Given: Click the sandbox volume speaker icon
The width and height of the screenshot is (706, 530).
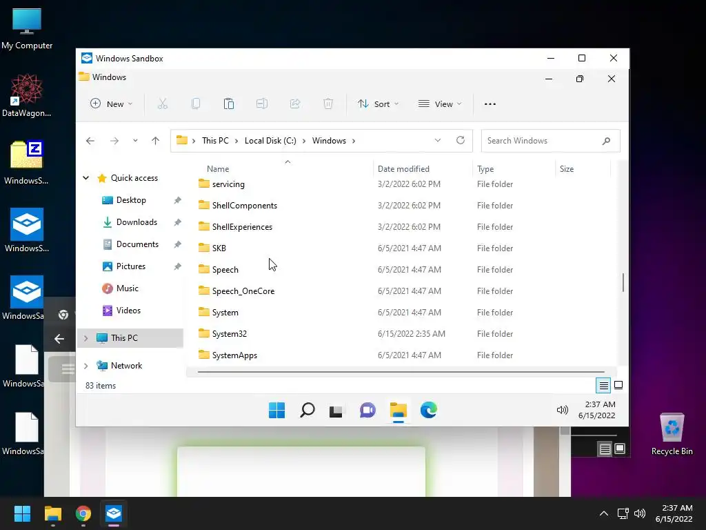Looking at the screenshot, I should tap(563, 410).
